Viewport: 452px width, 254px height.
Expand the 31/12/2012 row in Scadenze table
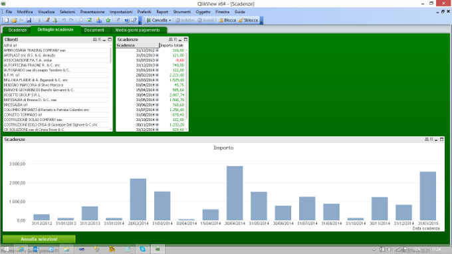[157, 51]
